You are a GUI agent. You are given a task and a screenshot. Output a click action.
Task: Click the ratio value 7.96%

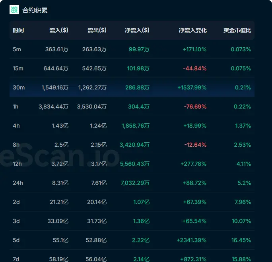(x=243, y=202)
